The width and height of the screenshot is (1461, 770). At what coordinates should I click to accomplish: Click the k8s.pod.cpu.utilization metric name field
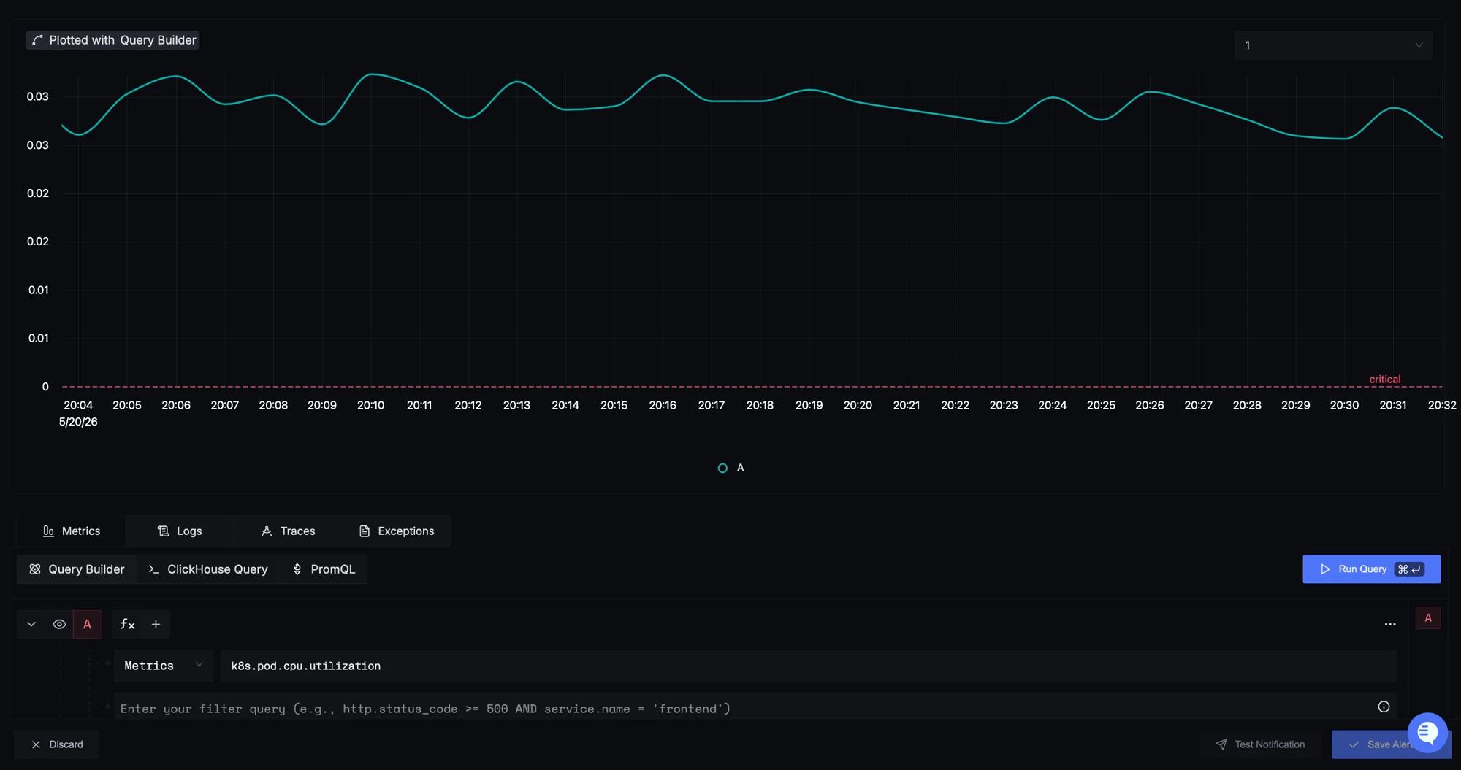tap(809, 666)
